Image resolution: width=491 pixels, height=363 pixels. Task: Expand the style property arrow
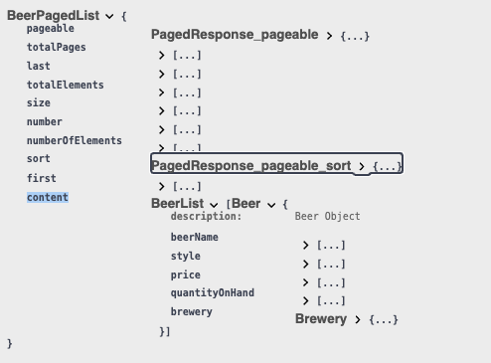pos(305,264)
